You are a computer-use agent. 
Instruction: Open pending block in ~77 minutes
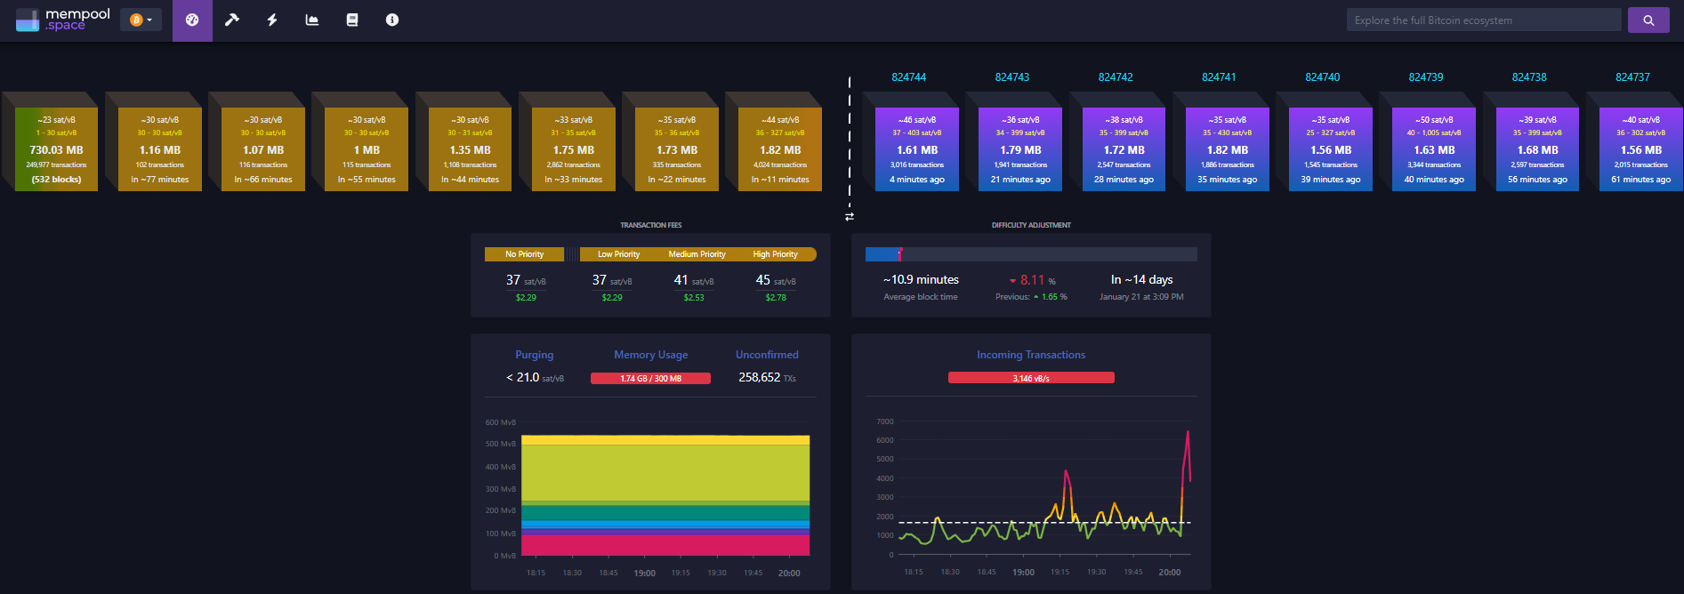pos(160,149)
